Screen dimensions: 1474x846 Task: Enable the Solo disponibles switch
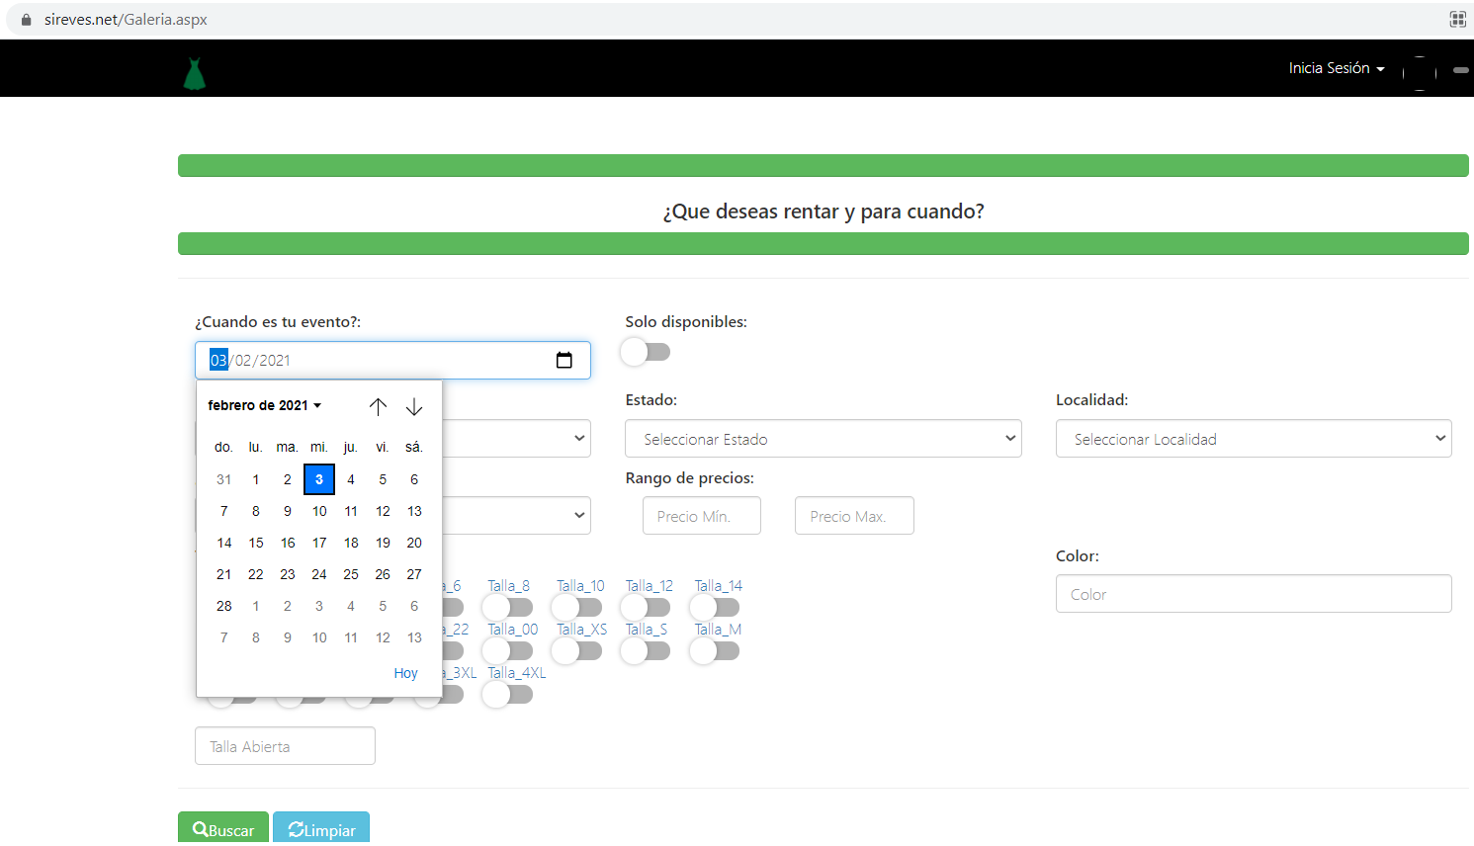pos(646,352)
